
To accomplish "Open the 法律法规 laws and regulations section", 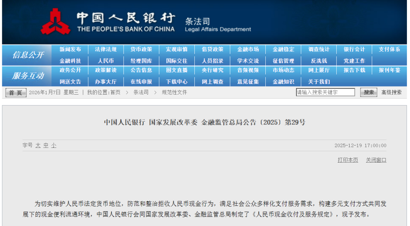I will coord(106,49).
